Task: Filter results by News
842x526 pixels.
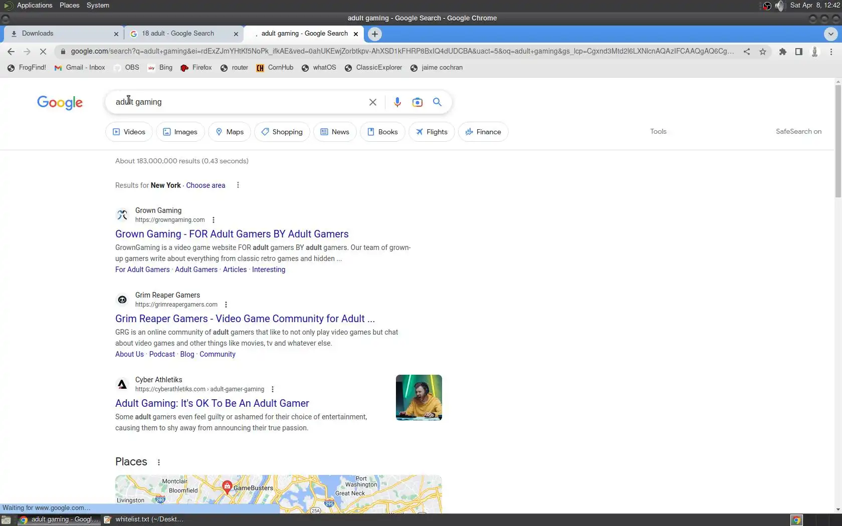Action: 335,132
